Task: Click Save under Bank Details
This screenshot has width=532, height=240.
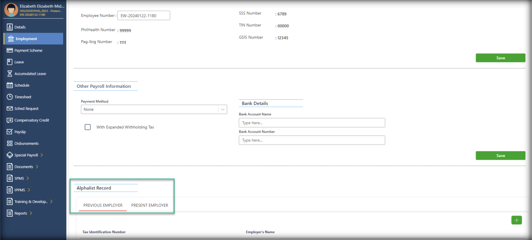Action: click(500, 155)
